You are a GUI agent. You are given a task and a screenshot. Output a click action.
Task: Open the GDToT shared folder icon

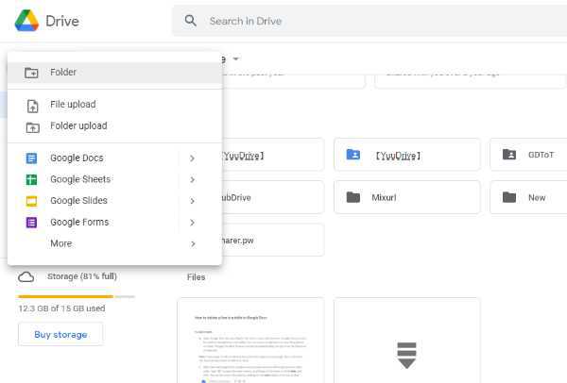click(x=509, y=155)
